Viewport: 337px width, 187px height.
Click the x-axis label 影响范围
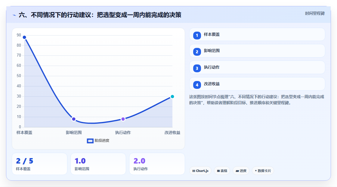tap(74, 132)
